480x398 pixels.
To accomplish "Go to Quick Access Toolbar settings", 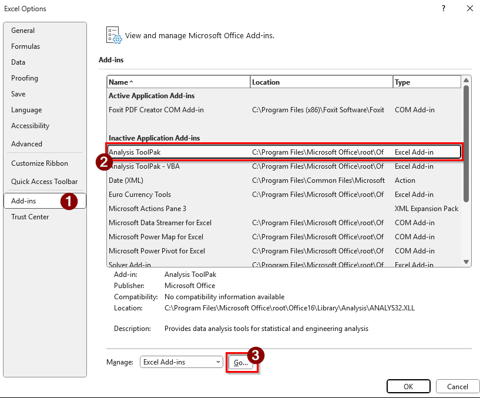I will 44,182.
